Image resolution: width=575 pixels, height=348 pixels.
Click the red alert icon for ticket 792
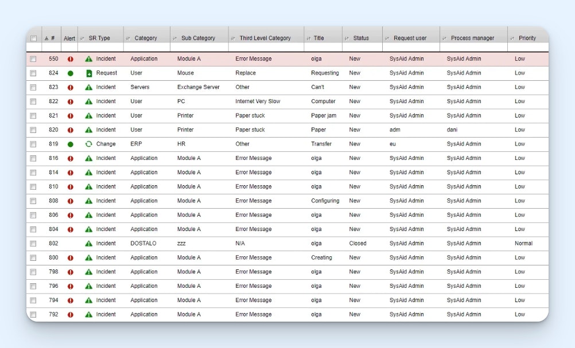pyautogui.click(x=70, y=315)
